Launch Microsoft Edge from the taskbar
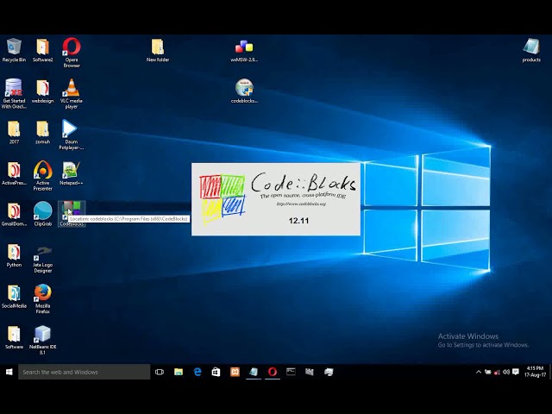The height and width of the screenshot is (414, 552). [198, 372]
